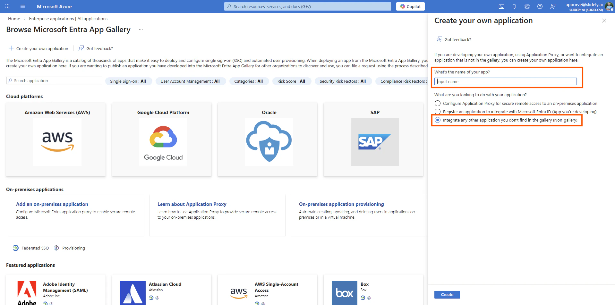This screenshot has width=615, height=305.
Task: Close the Create your own application panel
Action: 604,21
